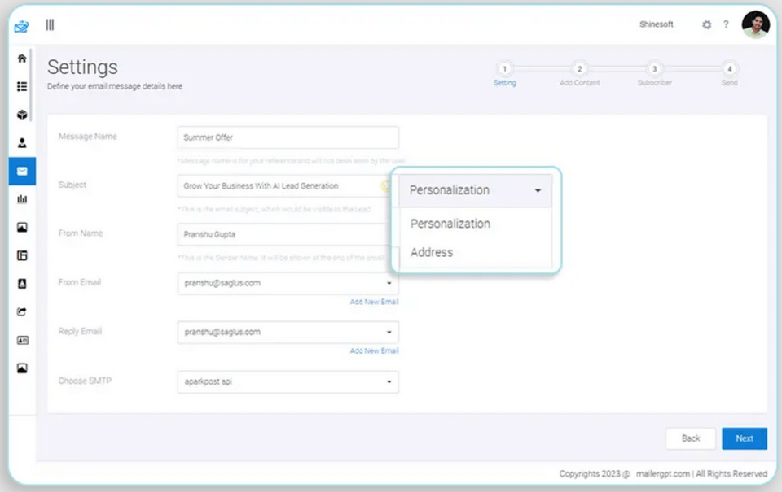The image size is (782, 492).
Task: Open the Home dashboard from sidebar
Action: tap(22, 59)
